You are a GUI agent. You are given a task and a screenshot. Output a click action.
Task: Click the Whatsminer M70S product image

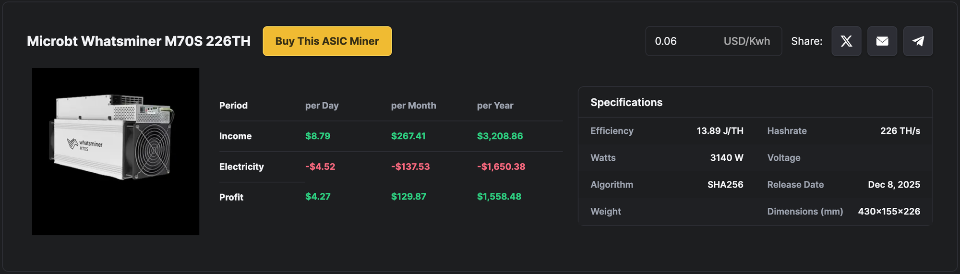[115, 151]
